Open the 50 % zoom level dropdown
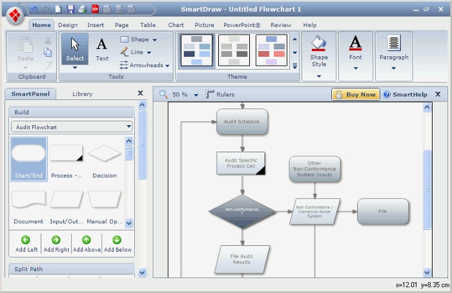This screenshot has height=293, width=452. [196, 95]
